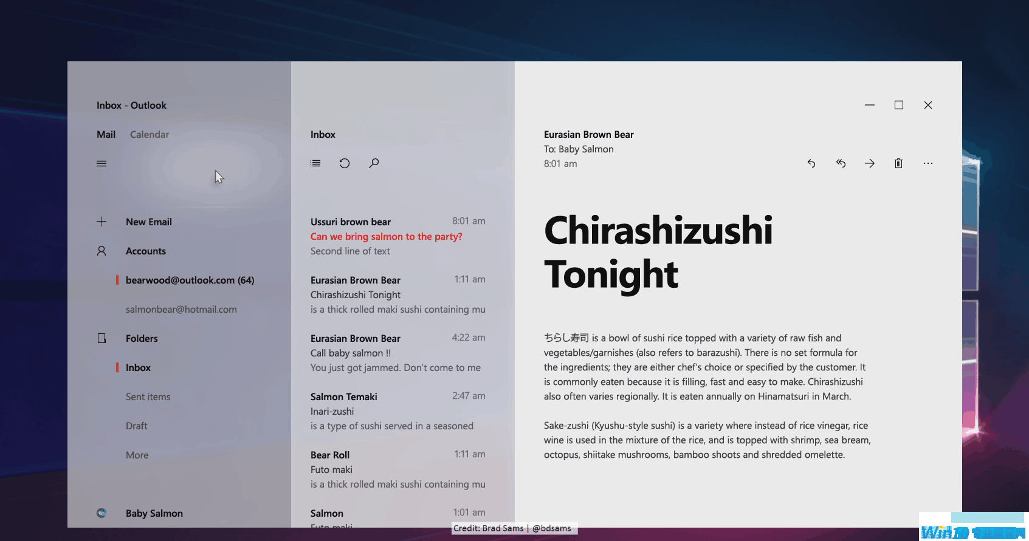
Task: Refresh the Inbox with sync icon
Action: (x=345, y=163)
